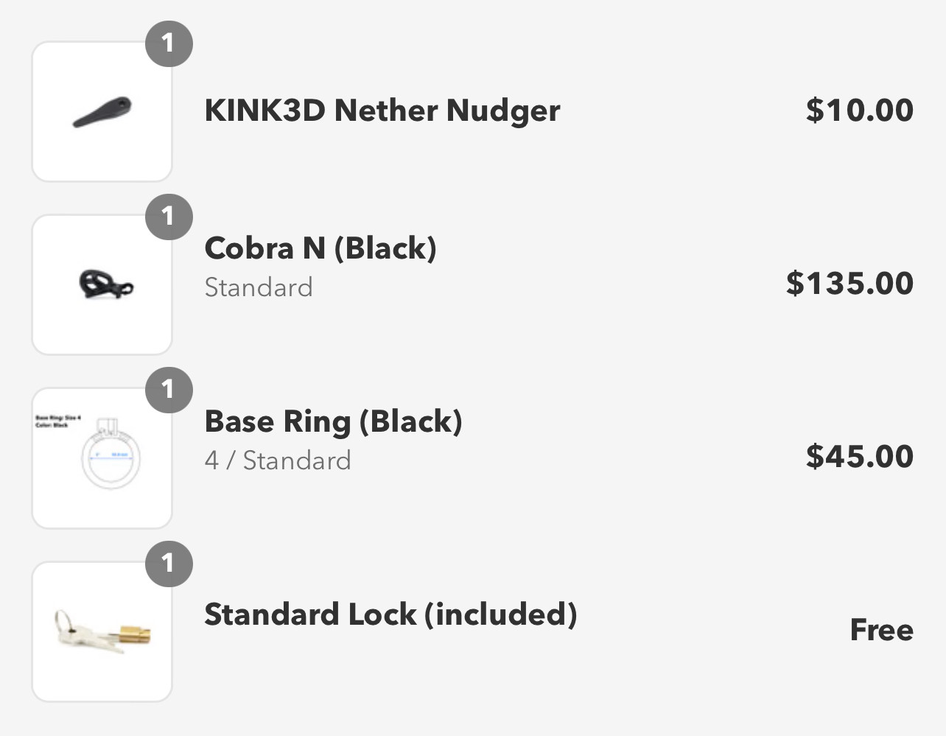Click the Free price label
The image size is (946, 736).
882,630
